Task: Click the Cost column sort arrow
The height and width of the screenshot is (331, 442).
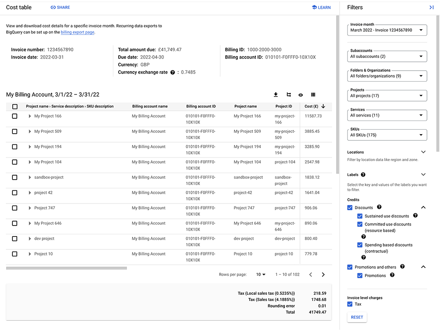Action: pos(323,106)
